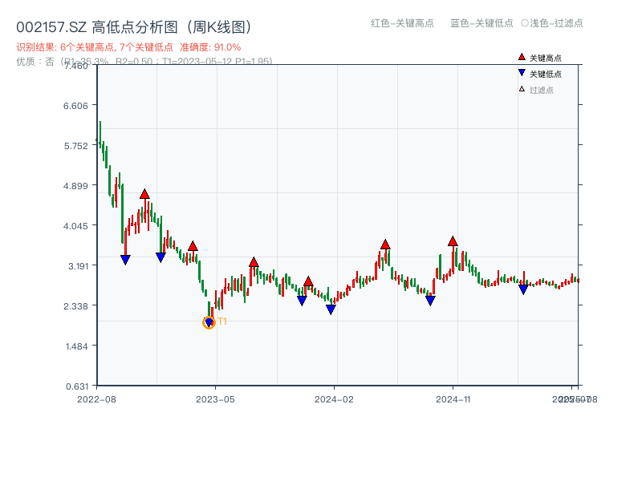
Task: Click the red high triangle between 2023-05 T1 and 2022 highs
Action: [x=193, y=246]
